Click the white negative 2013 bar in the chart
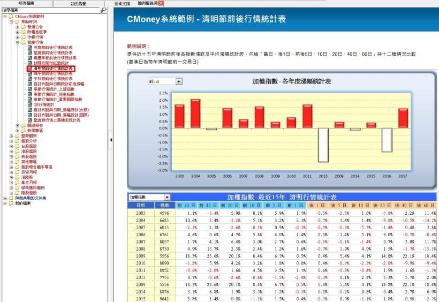 tap(323, 145)
